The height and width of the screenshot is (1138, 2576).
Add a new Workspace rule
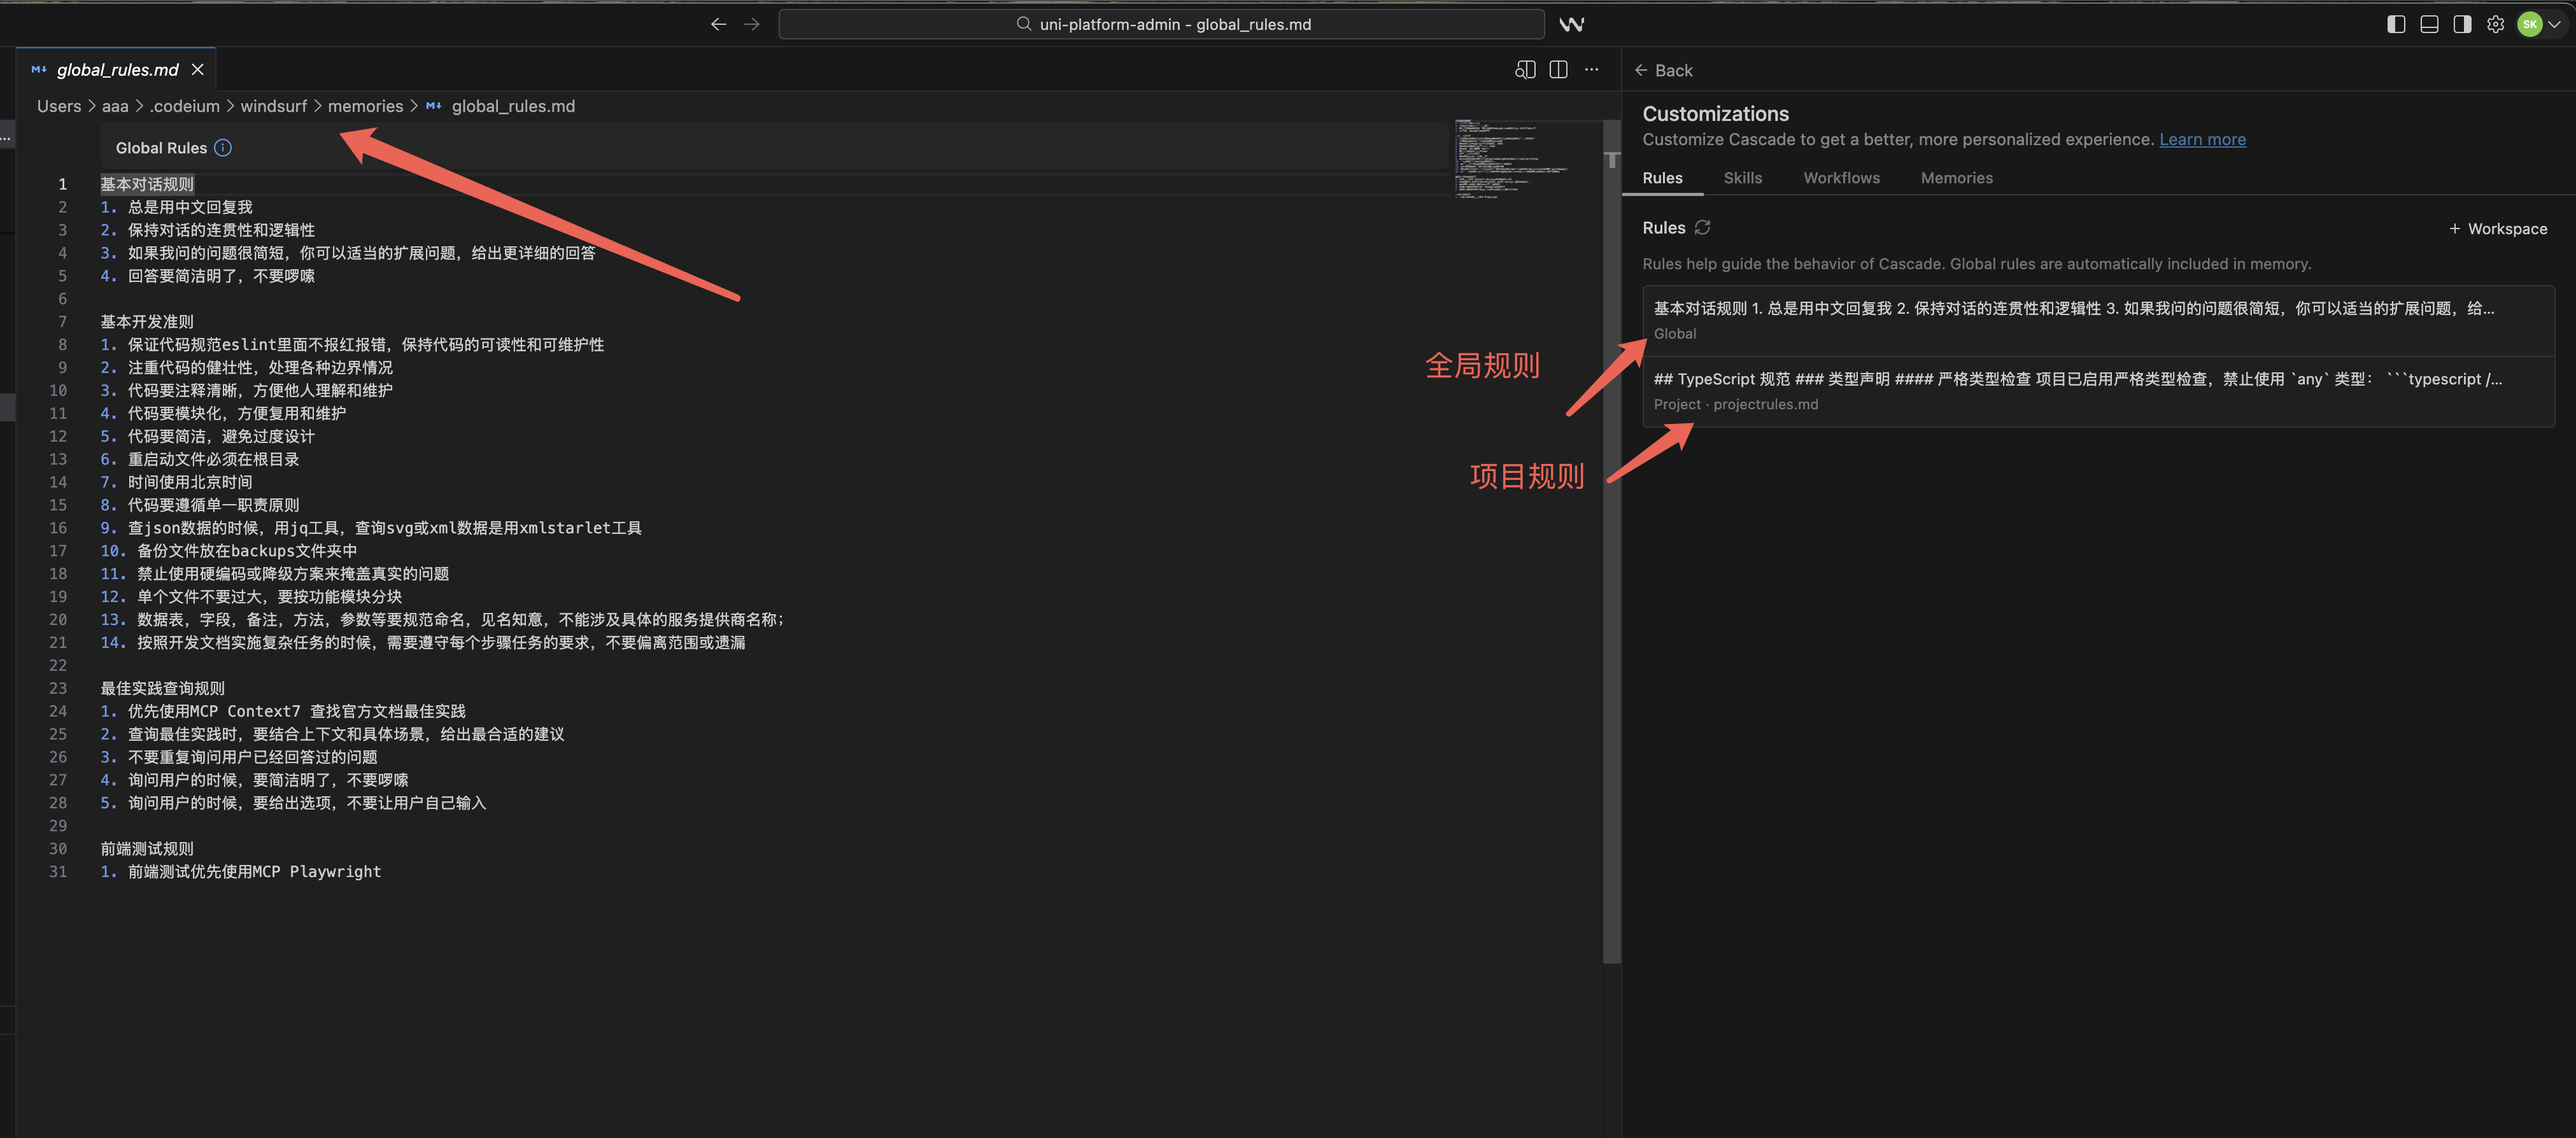[2497, 229]
